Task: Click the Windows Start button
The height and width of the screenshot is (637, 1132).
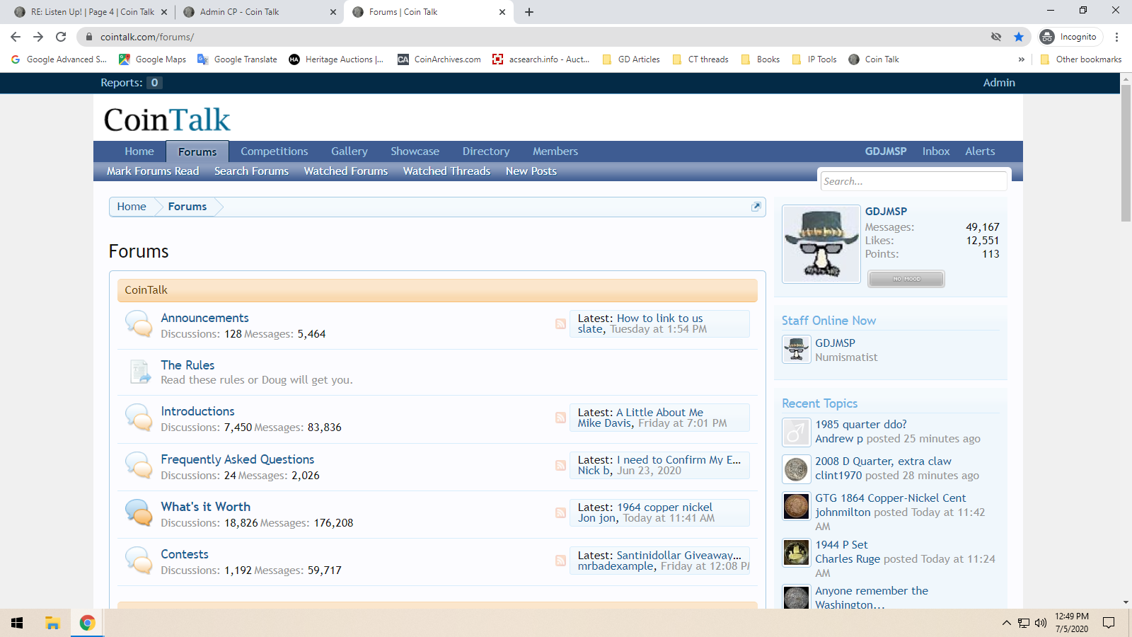Action: pos(17,623)
